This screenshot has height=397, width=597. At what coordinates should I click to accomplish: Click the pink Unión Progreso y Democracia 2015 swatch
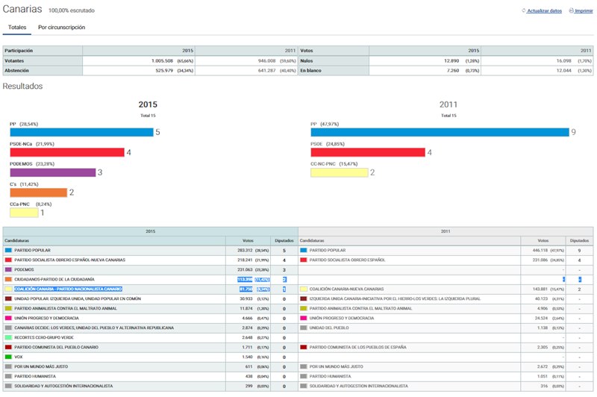click(8, 318)
